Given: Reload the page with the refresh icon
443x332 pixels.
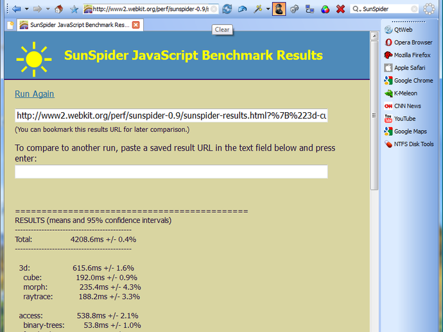Looking at the screenshot, I should (x=227, y=9).
